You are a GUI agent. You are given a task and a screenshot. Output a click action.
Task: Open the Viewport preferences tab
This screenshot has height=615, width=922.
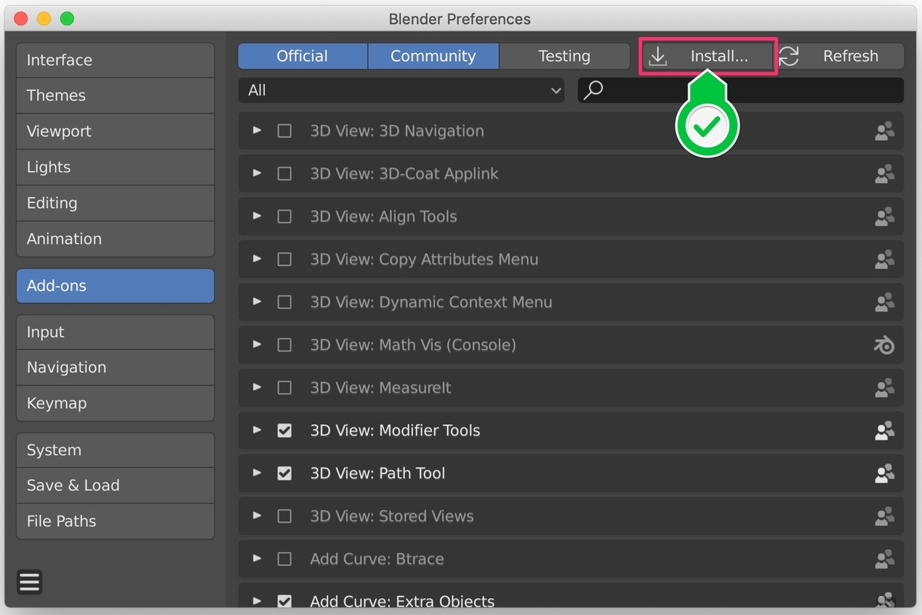tap(115, 131)
